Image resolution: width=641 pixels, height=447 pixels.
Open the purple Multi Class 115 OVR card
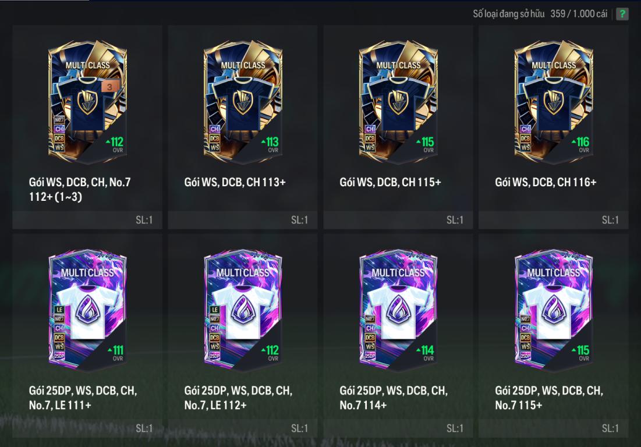[554, 310]
